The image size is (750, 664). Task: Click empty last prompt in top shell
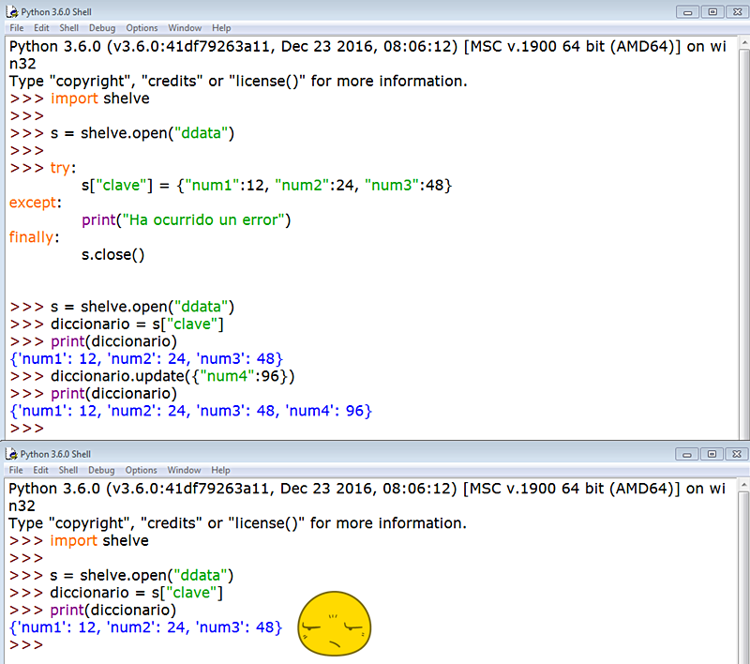(x=27, y=429)
